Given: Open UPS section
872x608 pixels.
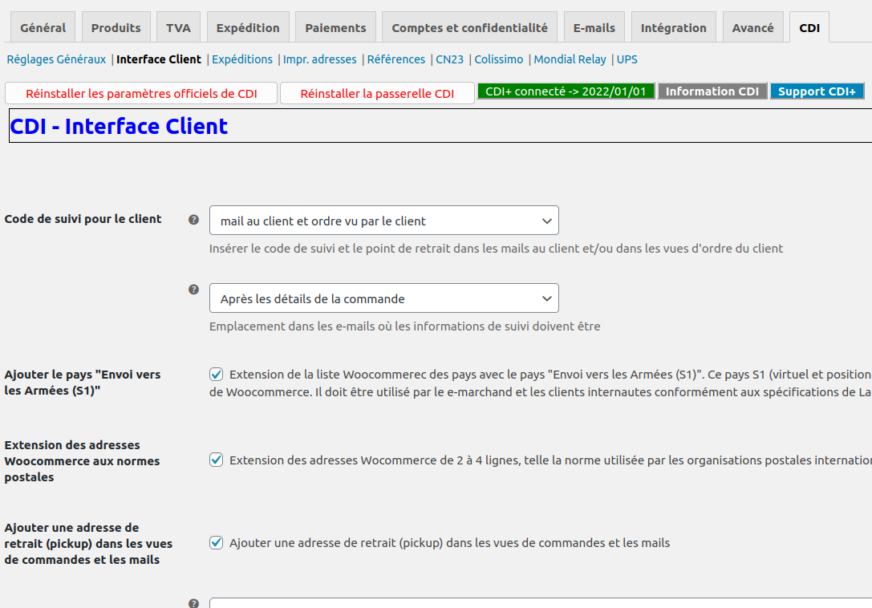Looking at the screenshot, I should [627, 59].
